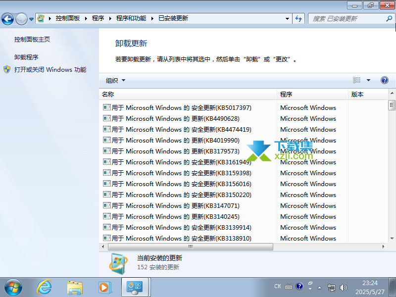Open Windows Explorer from taskbar

coord(75,288)
